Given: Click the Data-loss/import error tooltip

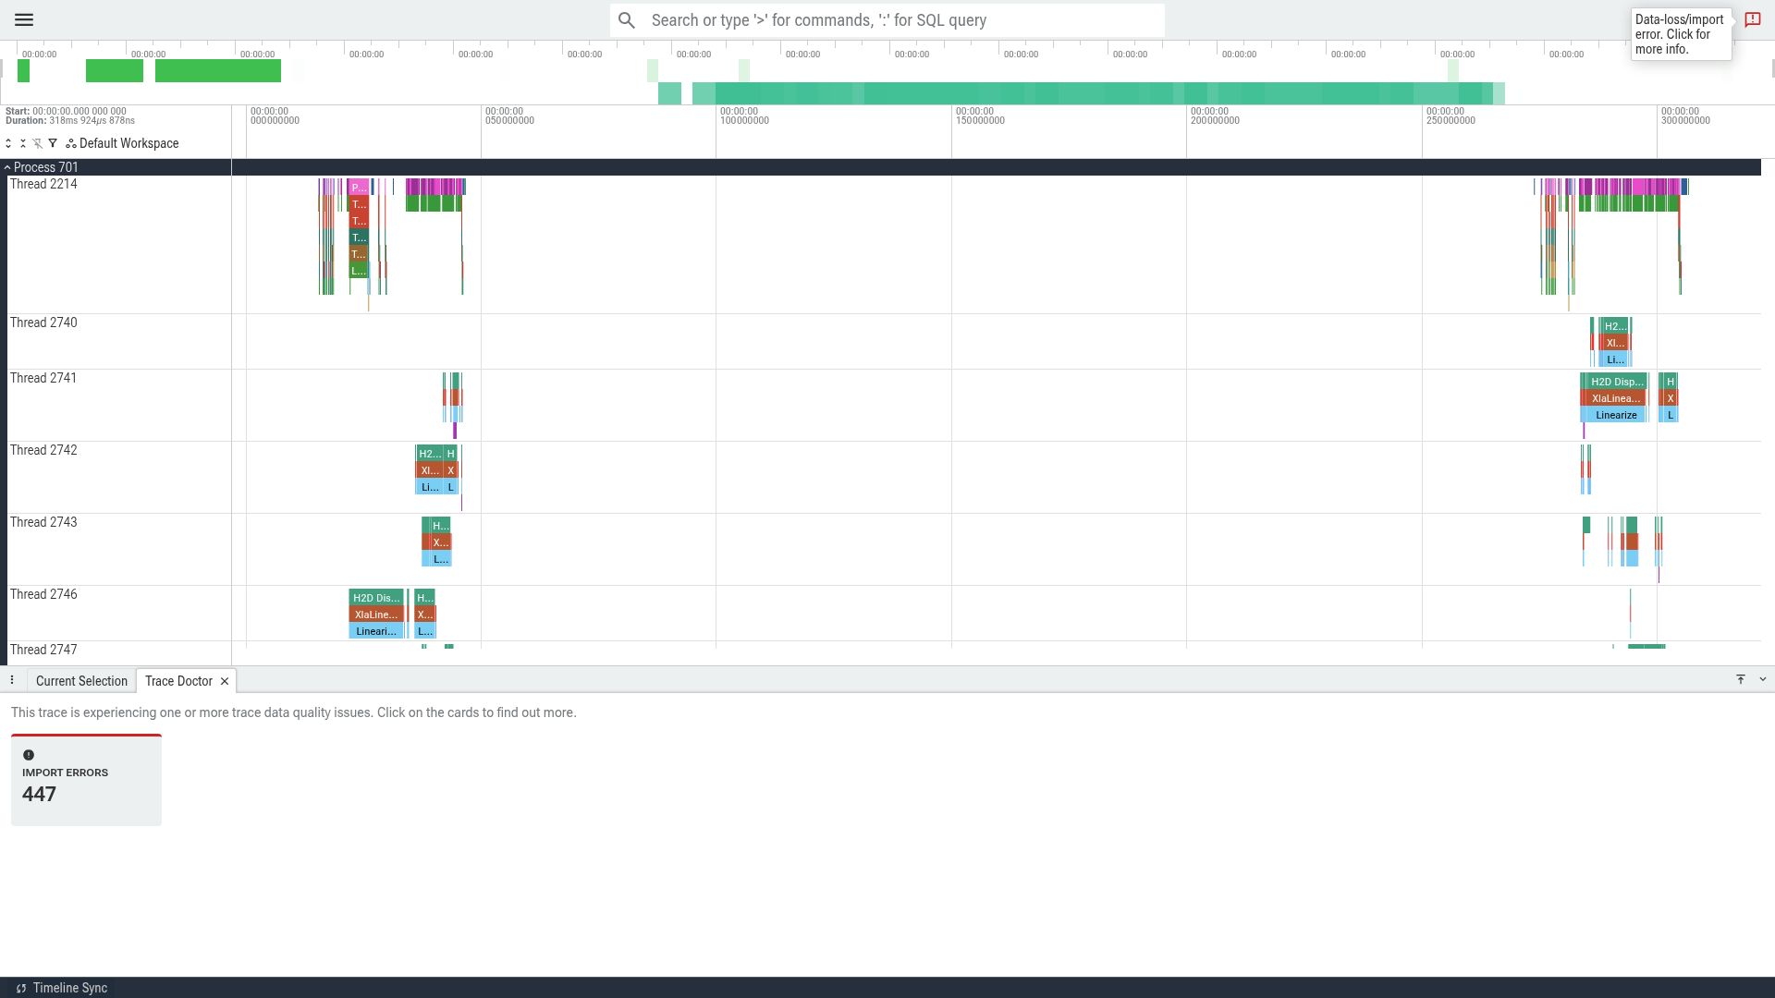Looking at the screenshot, I should coord(1681,34).
